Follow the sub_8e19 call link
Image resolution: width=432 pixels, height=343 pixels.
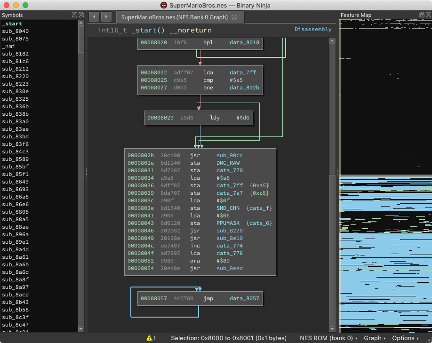pos(230,238)
